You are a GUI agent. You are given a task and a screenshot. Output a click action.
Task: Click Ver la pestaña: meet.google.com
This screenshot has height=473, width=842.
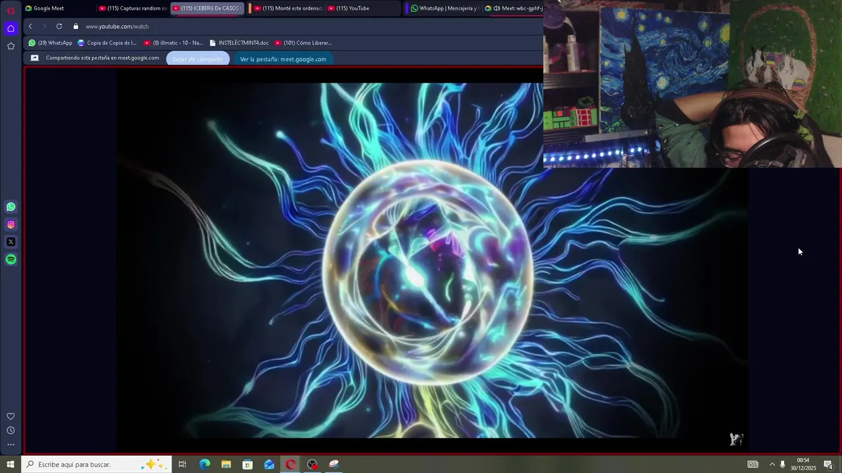tap(283, 59)
